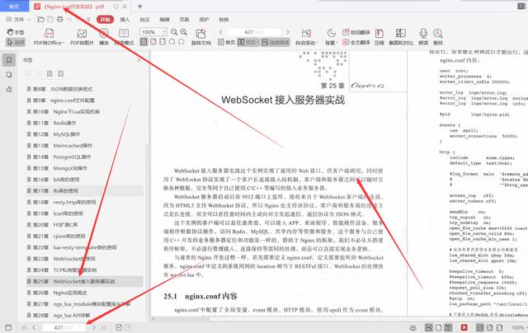The width and height of the screenshot is (528, 333).
Task: Open bookmark Chapter 11 Redis operations
Action: click(x=85, y=123)
